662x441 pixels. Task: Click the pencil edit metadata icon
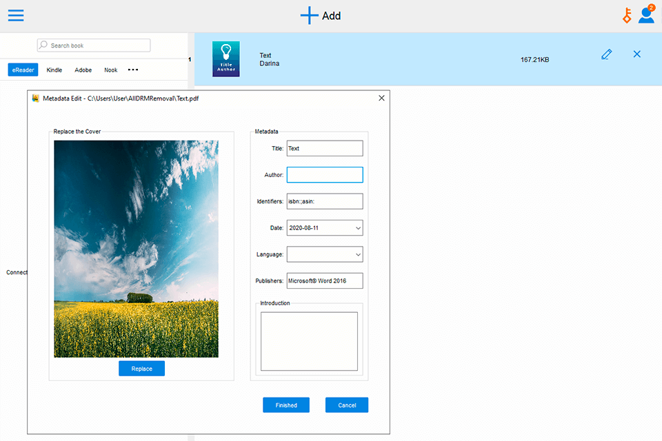pyautogui.click(x=606, y=54)
